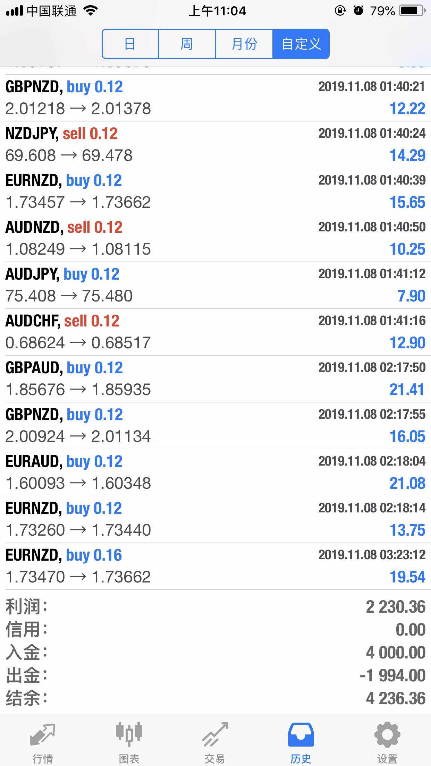Viewport: 431px width, 766px height.
Task: Tap the EURNZD buy 0.16 trade
Action: click(x=215, y=566)
